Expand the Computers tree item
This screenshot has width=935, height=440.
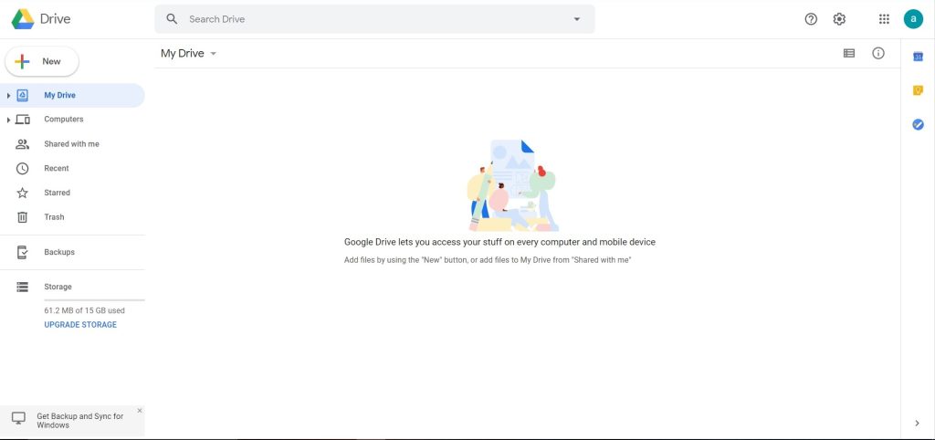[8, 120]
